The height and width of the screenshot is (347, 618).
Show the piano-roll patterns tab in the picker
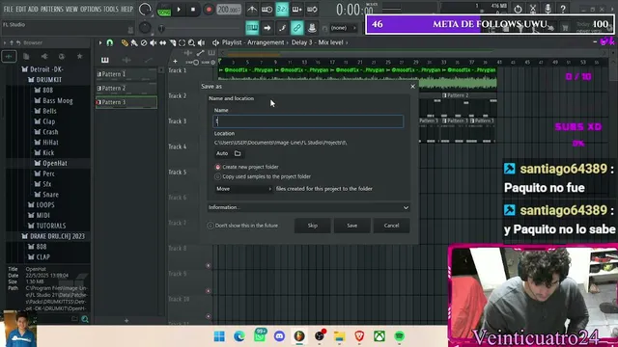point(105,60)
